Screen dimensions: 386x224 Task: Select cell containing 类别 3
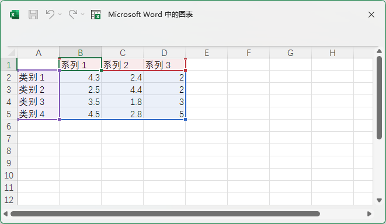(x=38, y=101)
